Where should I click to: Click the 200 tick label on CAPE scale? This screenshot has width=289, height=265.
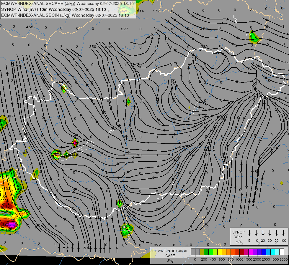[204, 259]
